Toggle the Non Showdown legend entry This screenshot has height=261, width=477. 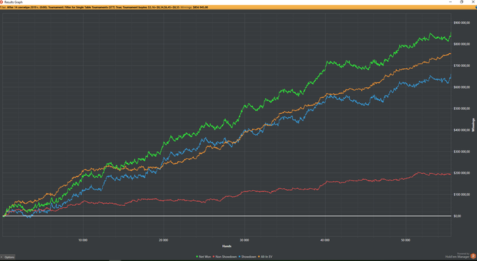[224, 257]
